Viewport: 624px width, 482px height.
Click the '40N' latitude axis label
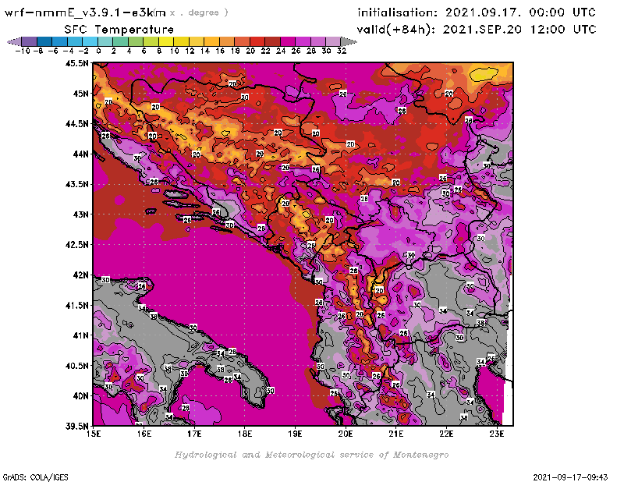click(x=80, y=396)
